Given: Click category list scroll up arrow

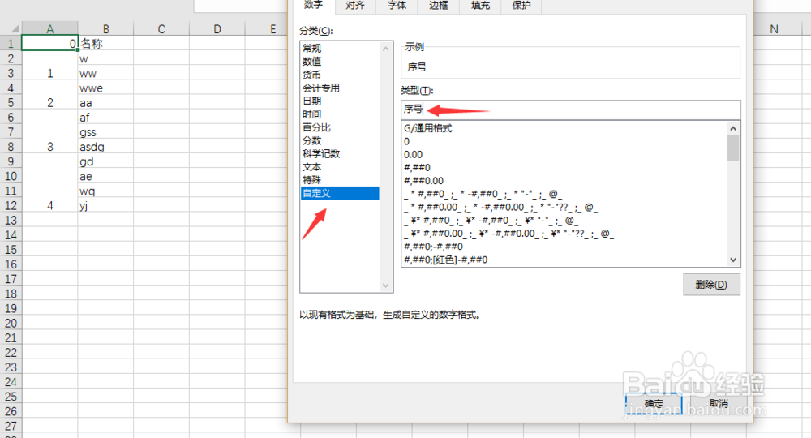Looking at the screenshot, I should 385,49.
